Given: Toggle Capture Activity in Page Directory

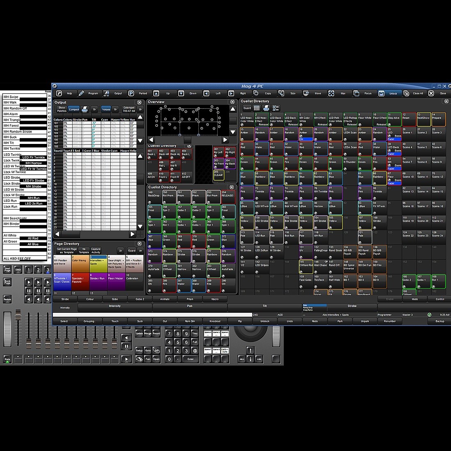Looking at the screenshot, I should [96, 251].
